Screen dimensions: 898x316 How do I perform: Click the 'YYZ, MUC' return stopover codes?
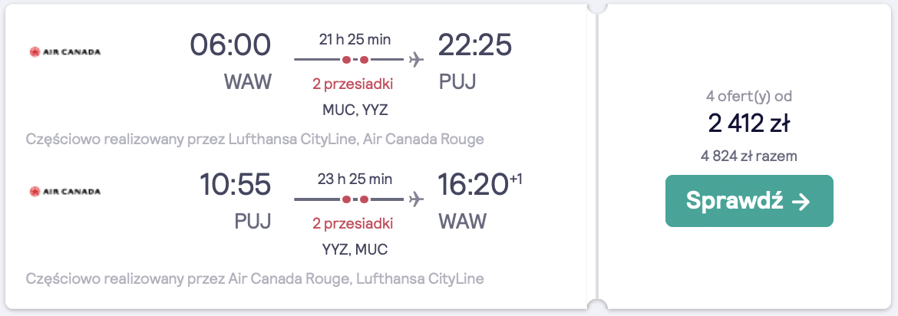click(x=354, y=249)
